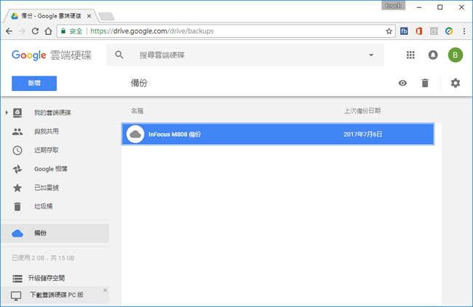Viewport: 473px width, 307px height.
Task: Open a new browser tab
Action: coord(106,16)
